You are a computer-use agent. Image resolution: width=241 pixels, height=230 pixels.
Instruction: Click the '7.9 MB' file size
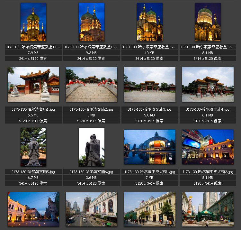[33, 53]
